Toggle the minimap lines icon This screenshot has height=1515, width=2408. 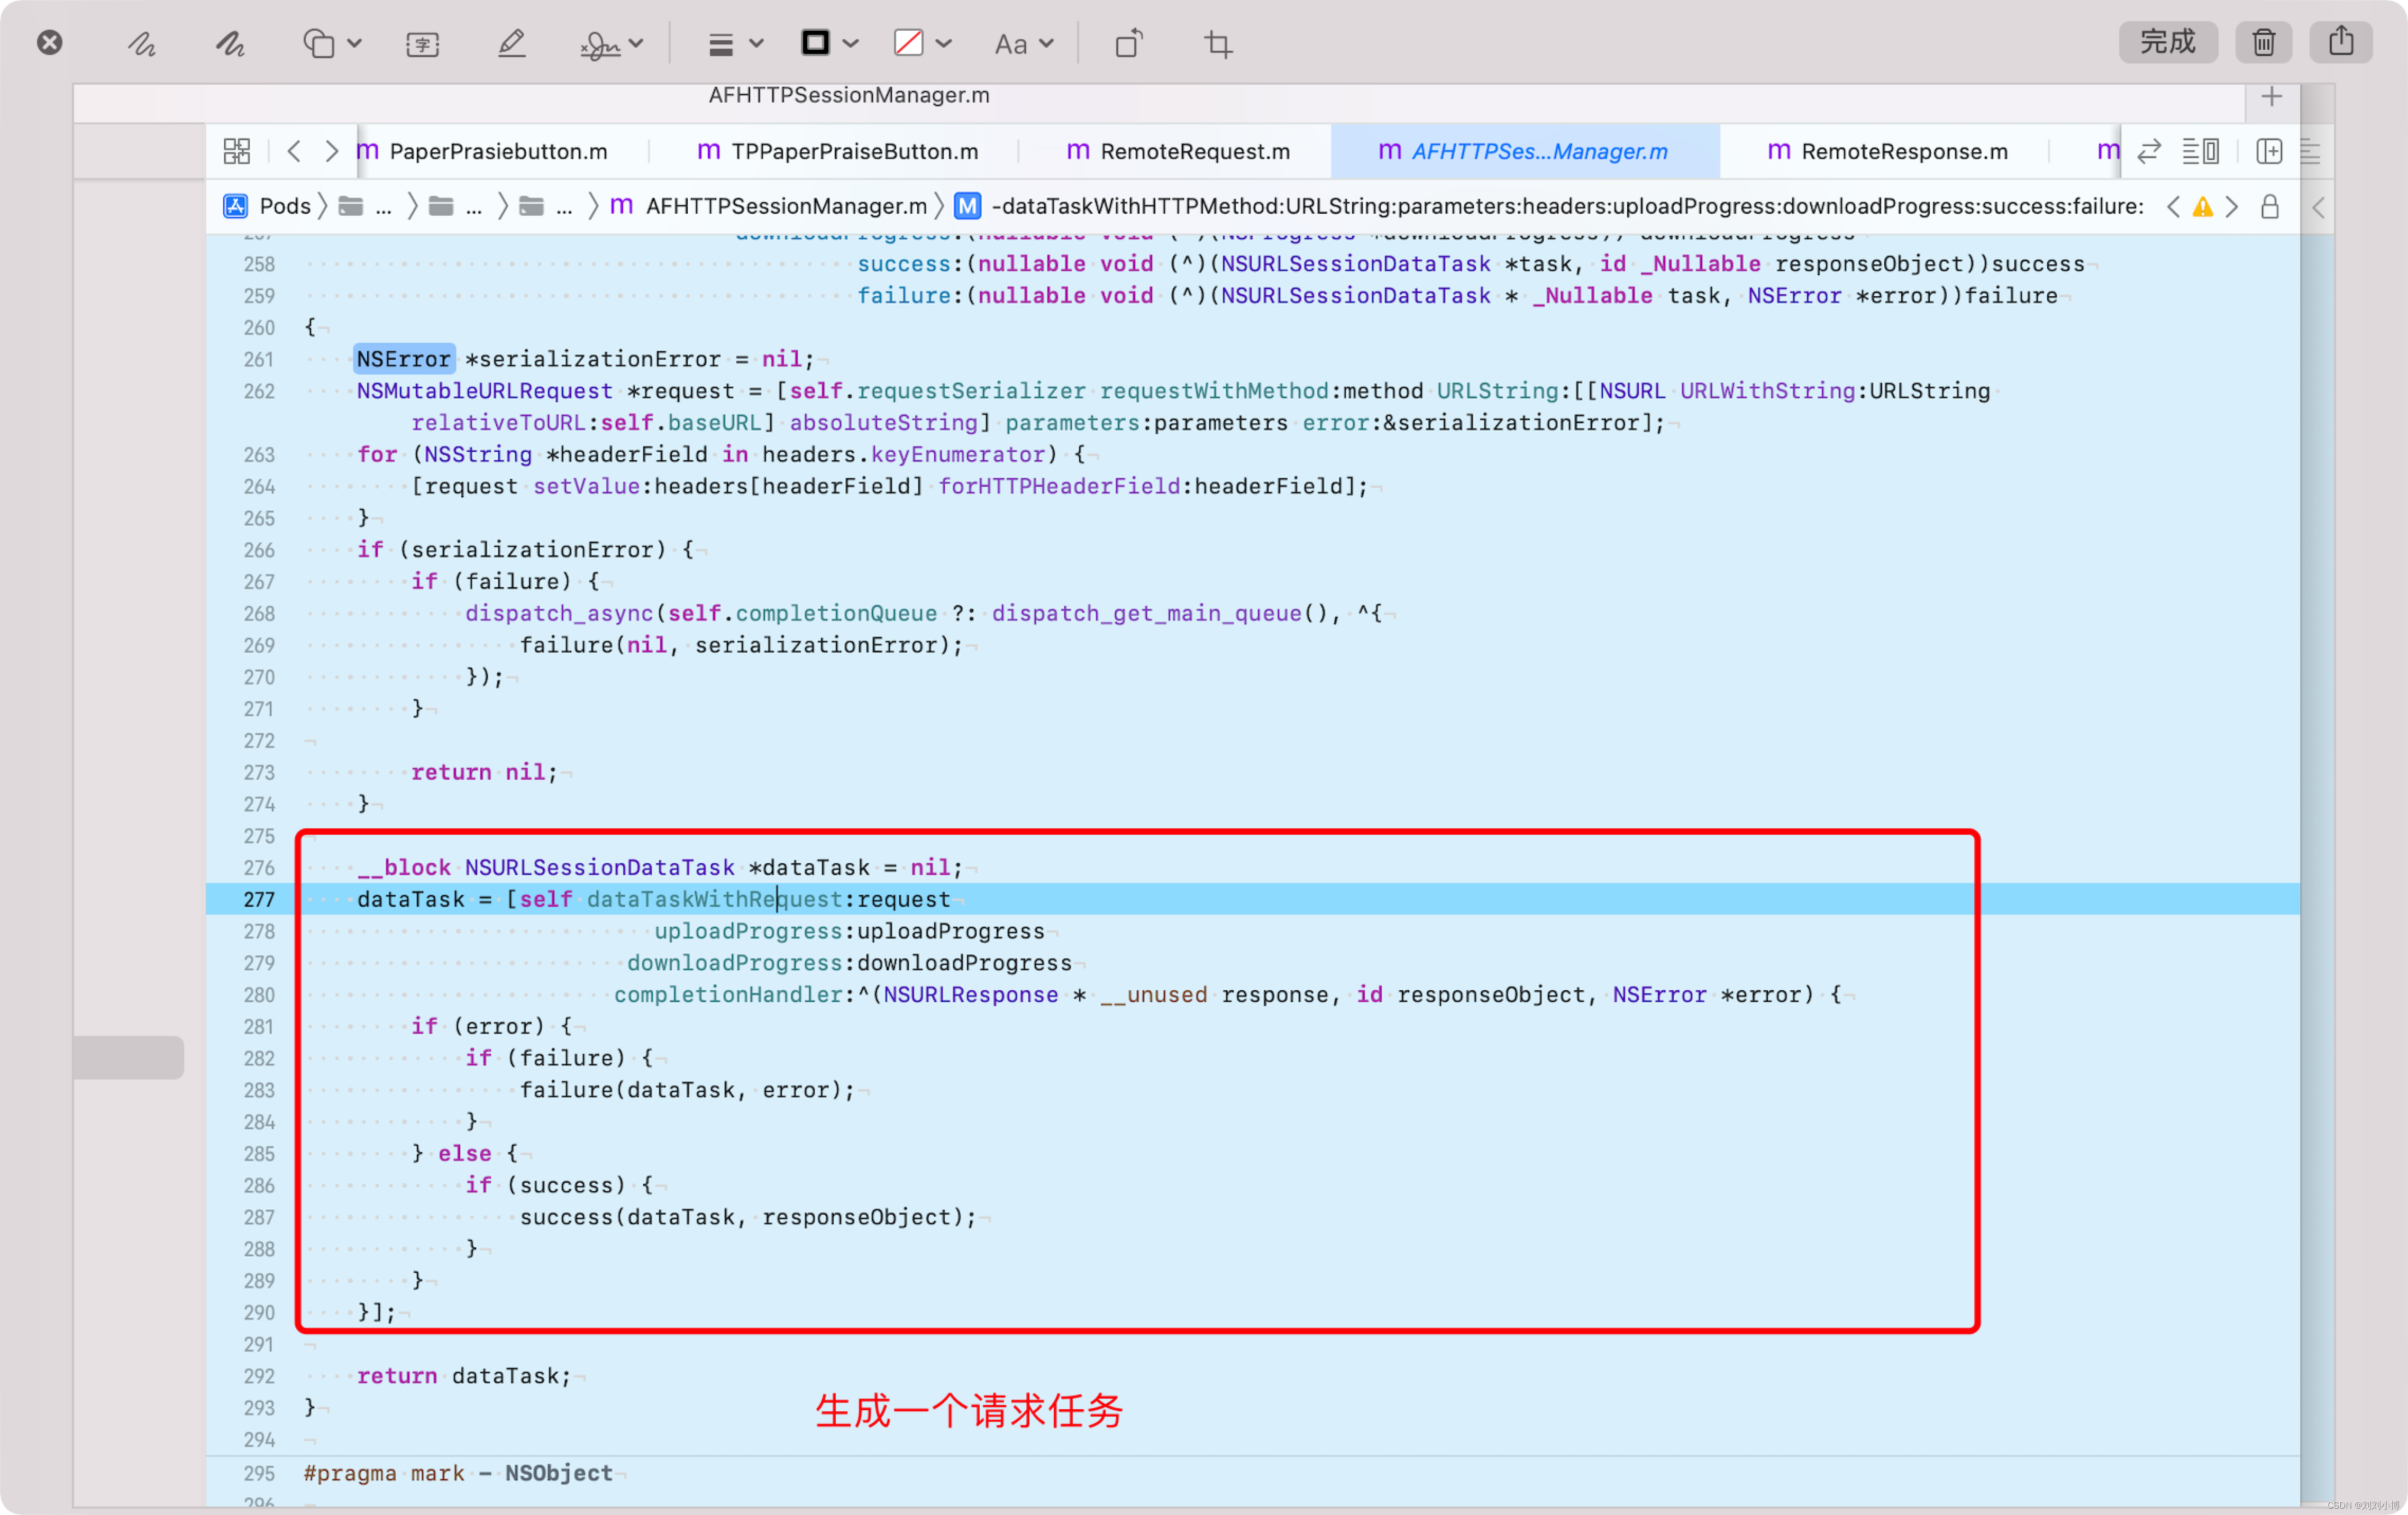2310,151
